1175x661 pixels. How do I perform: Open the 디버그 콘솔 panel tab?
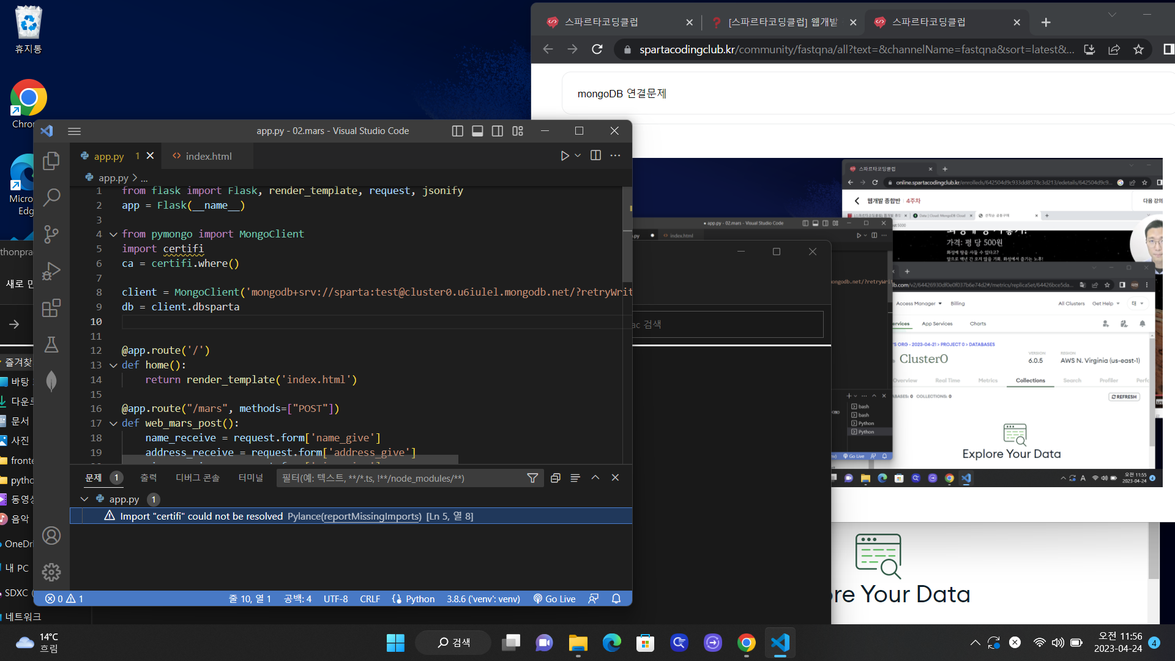197,477
